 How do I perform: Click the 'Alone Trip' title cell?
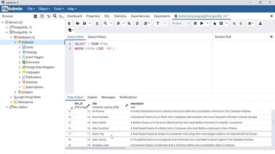[x=110, y=134]
